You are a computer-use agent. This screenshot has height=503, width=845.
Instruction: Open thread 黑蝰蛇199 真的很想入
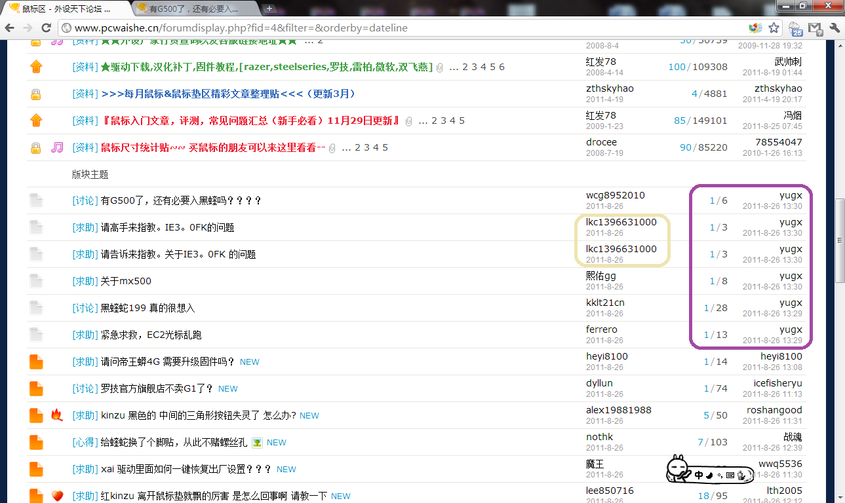pos(147,308)
